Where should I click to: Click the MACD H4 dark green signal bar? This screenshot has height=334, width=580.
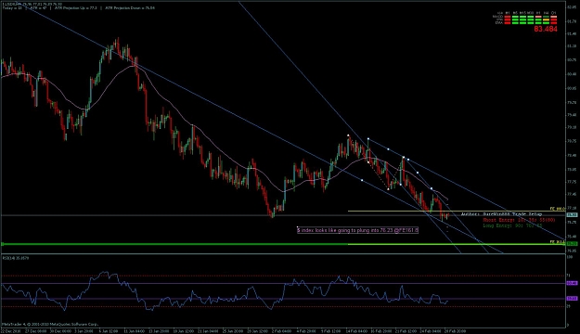pos(547,17)
